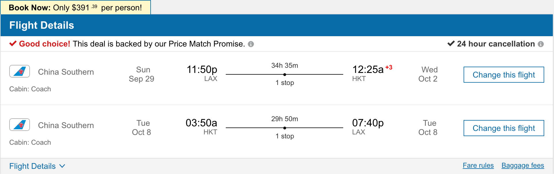Screen dimensions: 554x174
Task: Open the bottom Flight Details dropdown link
Action: click(x=33, y=166)
